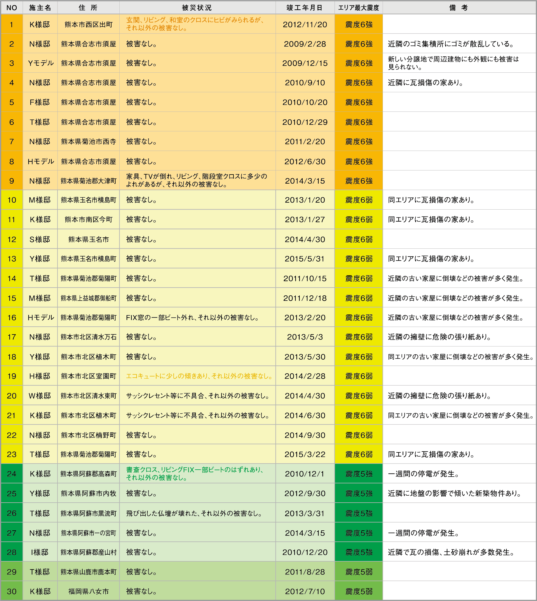Select date cell 2010/10/20

305,102
